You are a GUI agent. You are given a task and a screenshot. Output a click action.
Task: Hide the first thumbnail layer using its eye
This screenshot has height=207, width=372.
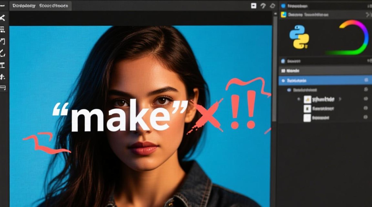pyautogui.click(x=366, y=99)
